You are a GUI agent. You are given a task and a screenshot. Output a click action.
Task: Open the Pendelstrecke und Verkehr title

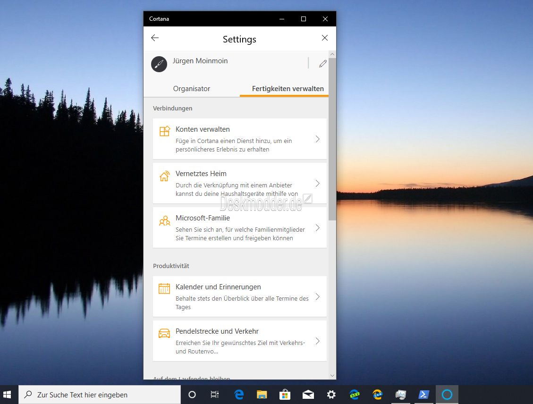point(217,331)
